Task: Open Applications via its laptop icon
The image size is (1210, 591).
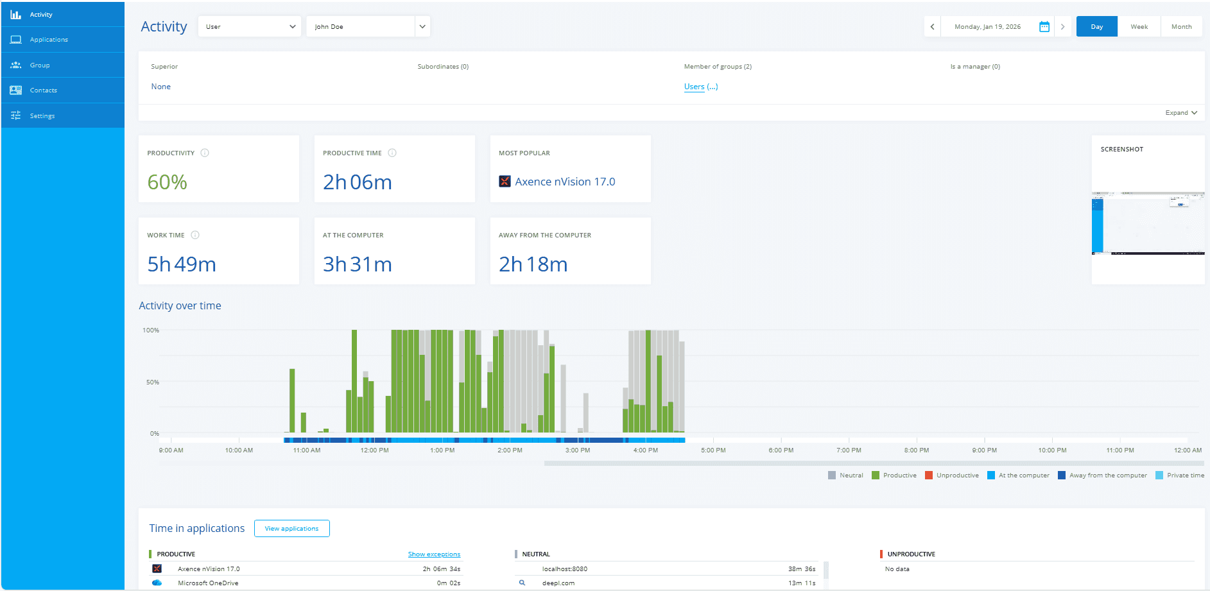Action: (15, 40)
